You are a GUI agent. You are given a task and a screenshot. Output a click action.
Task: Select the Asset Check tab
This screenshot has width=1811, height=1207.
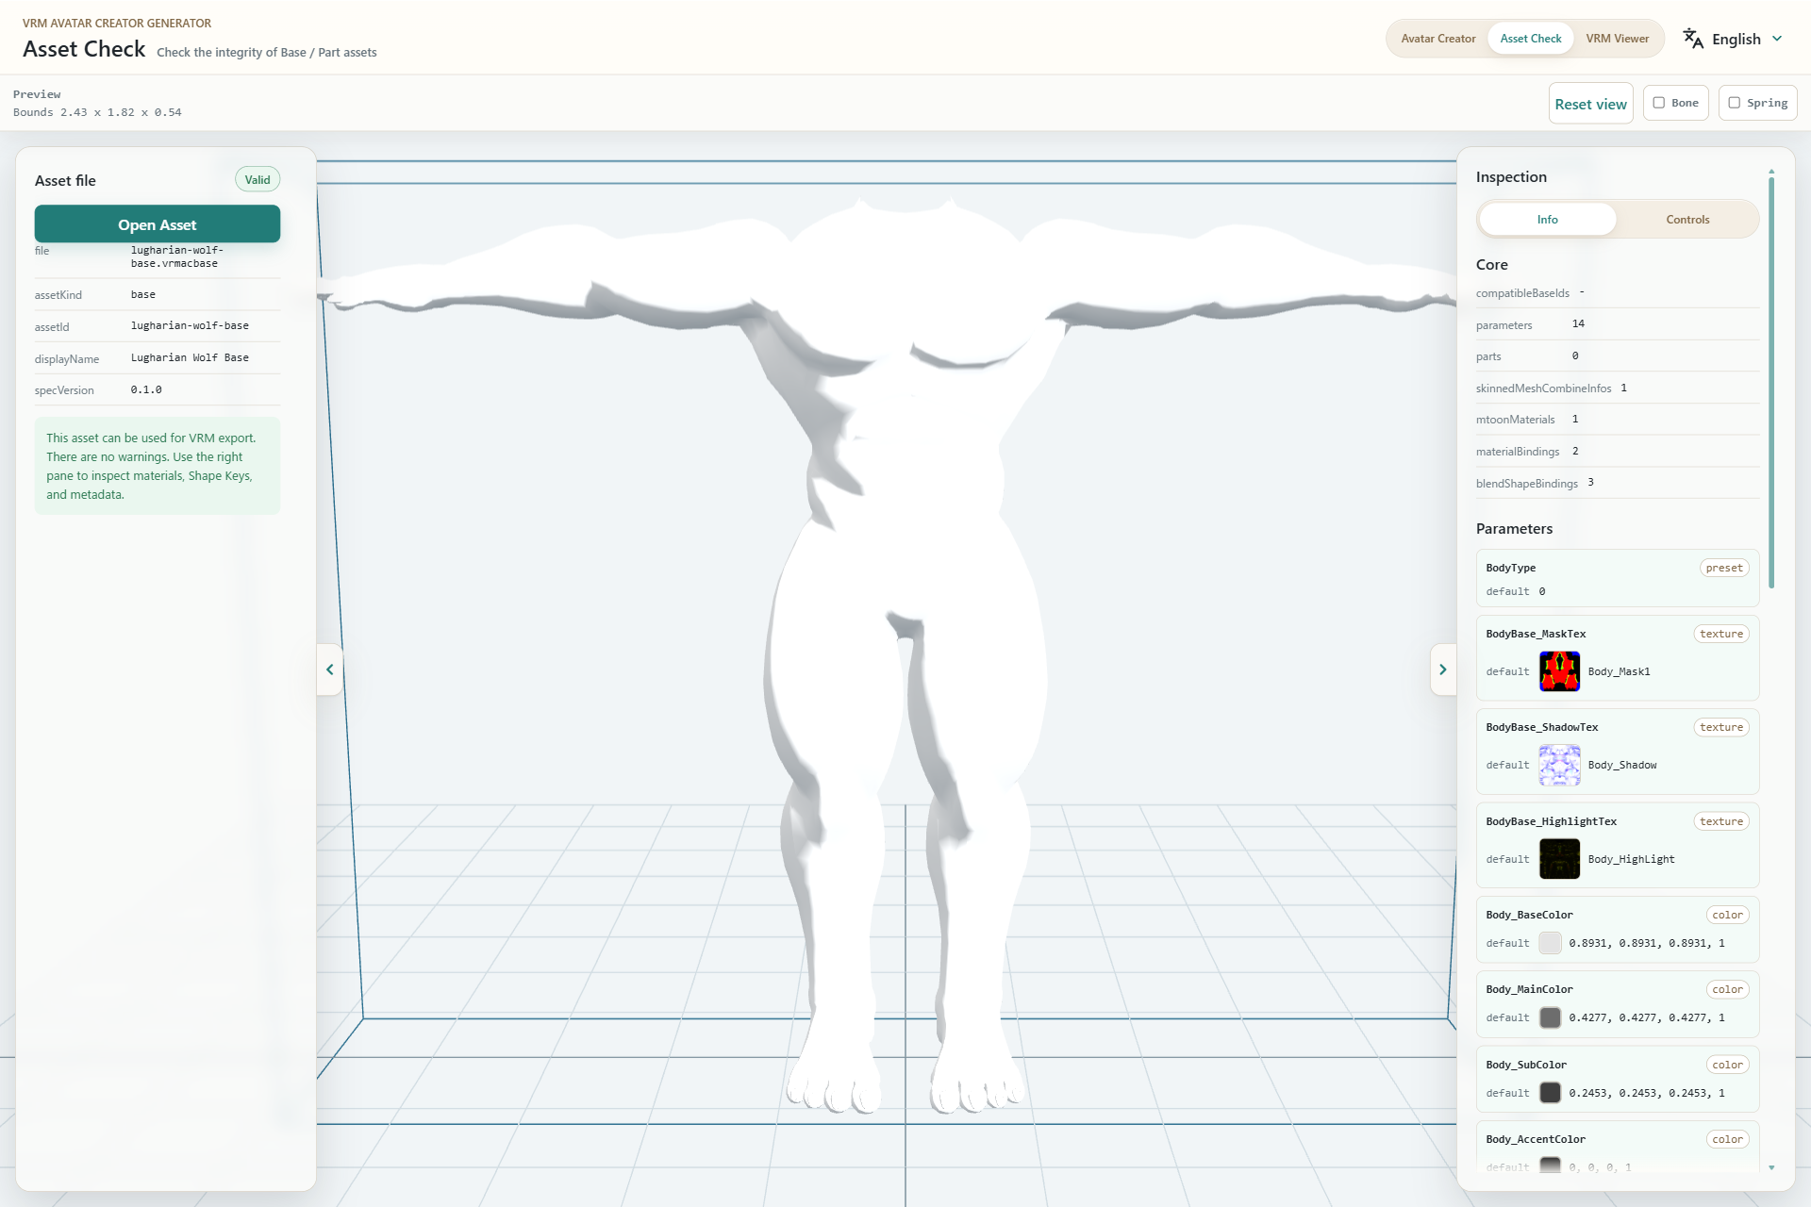click(1530, 39)
